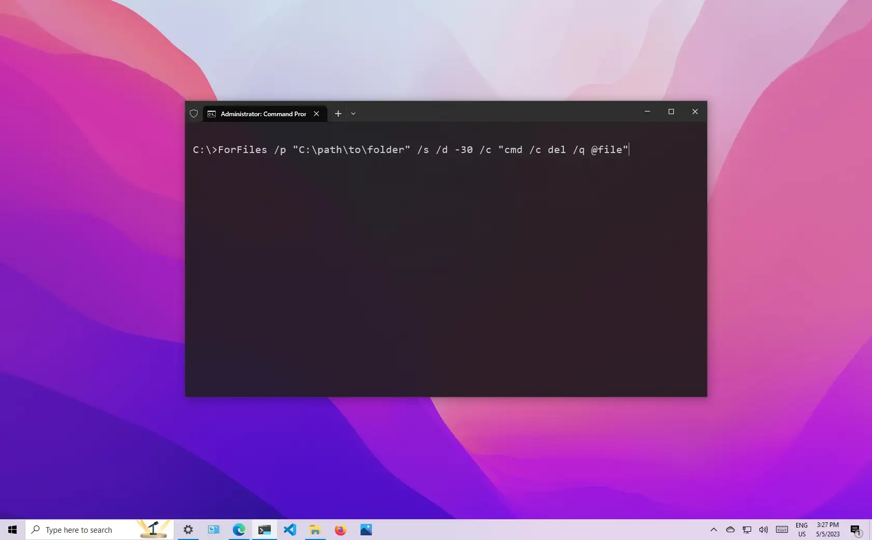
Task: Click the administrator shield icon in terminal title bar
Action: click(x=193, y=113)
